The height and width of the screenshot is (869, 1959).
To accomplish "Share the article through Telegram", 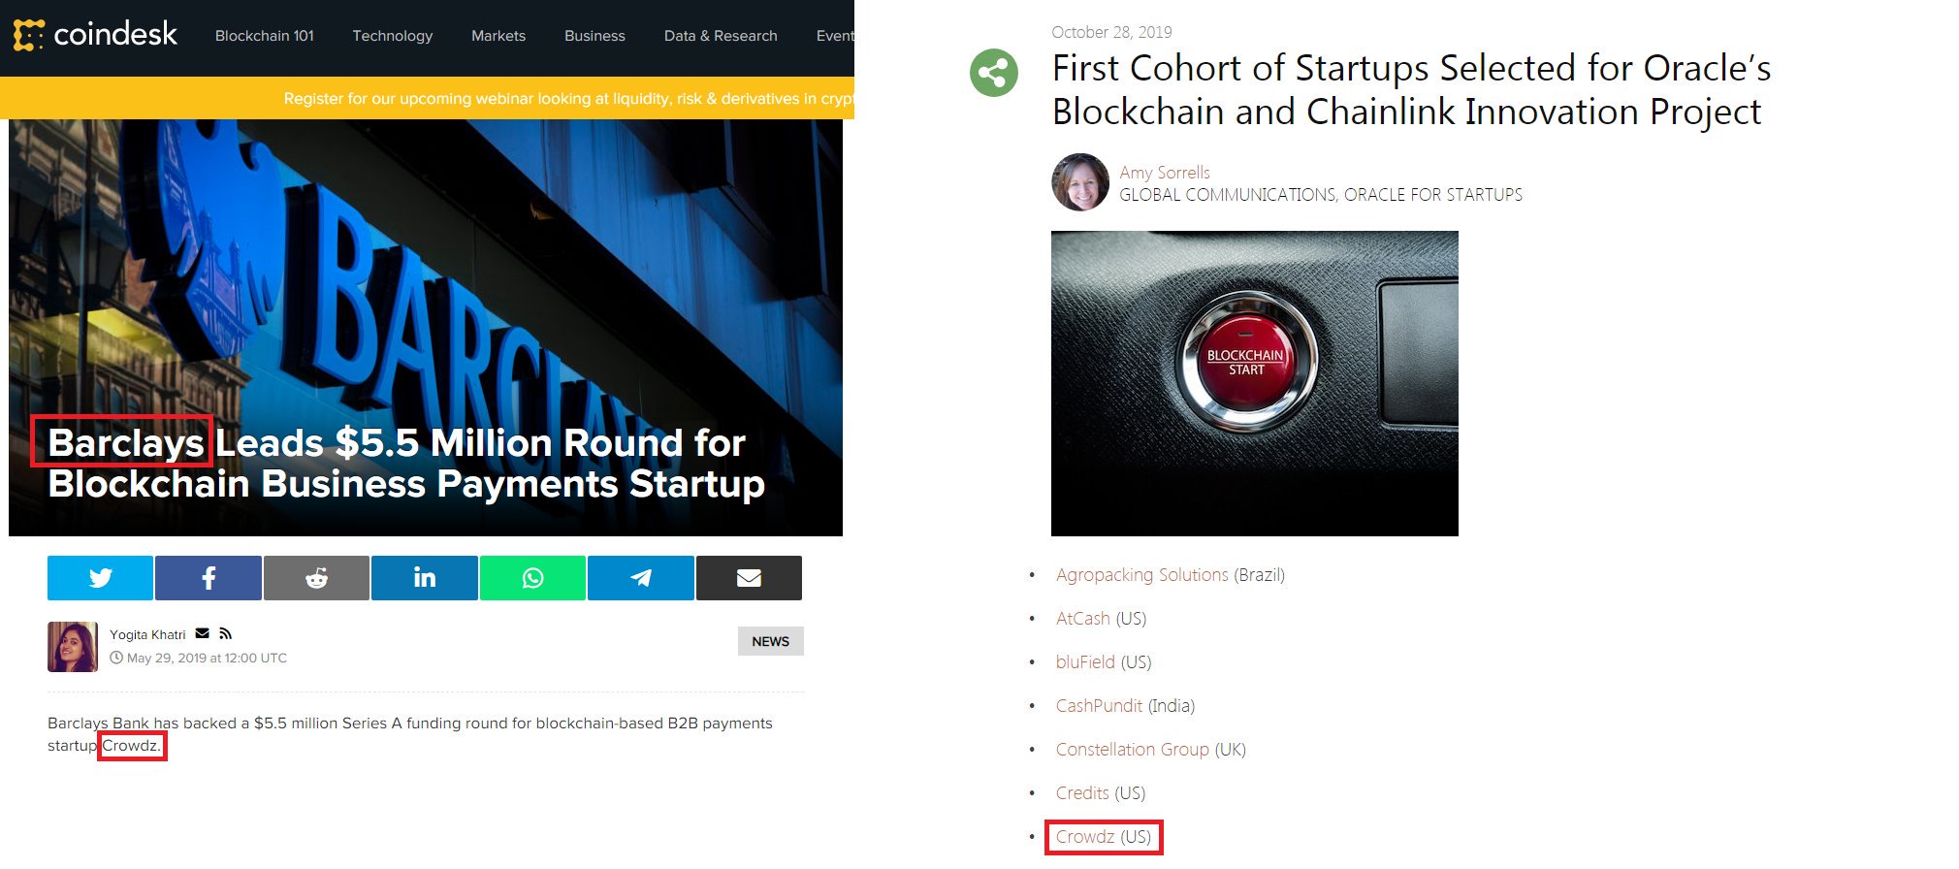I will point(641,578).
